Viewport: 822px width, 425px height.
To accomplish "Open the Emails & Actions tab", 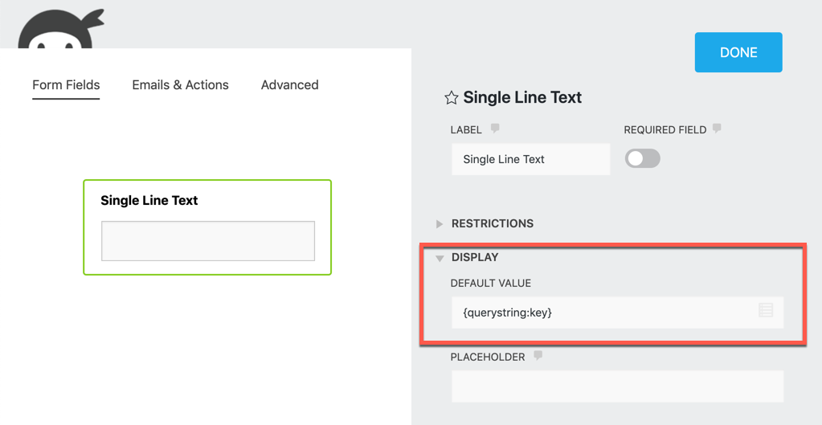I will click(x=180, y=85).
